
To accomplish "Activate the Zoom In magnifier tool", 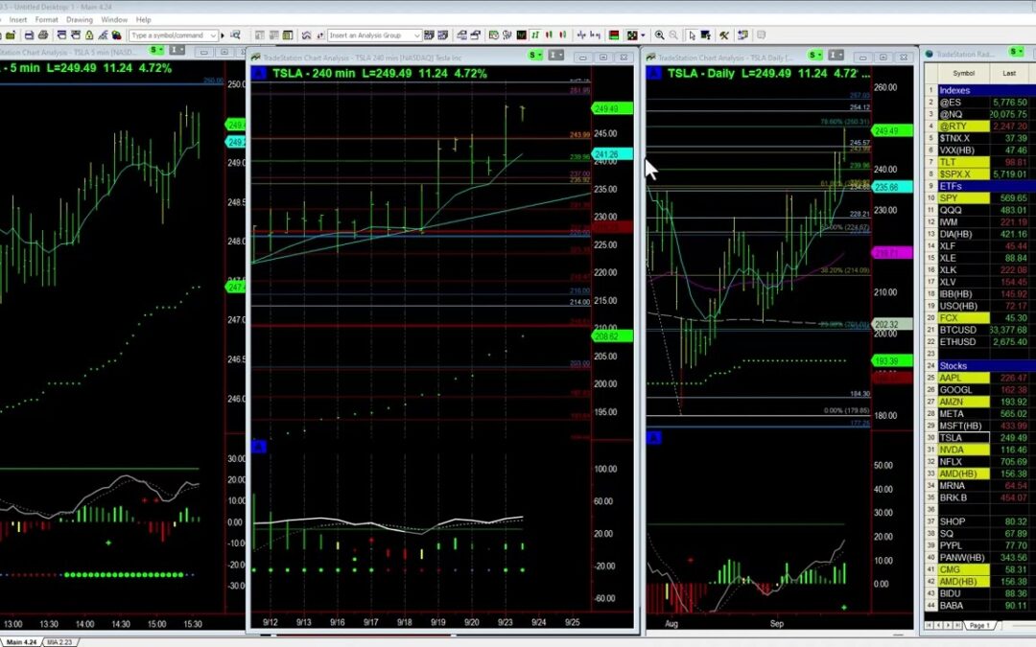I will tap(660, 35).
